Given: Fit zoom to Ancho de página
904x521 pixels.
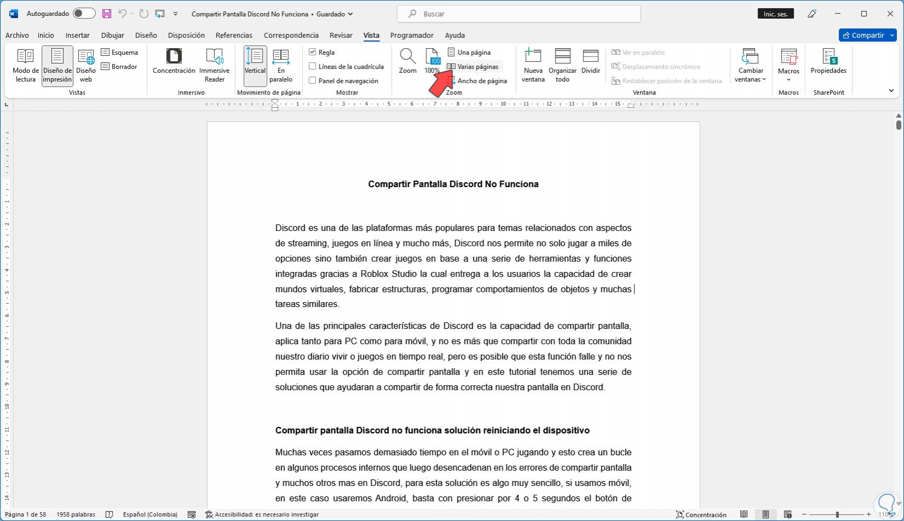Looking at the screenshot, I should pyautogui.click(x=477, y=81).
